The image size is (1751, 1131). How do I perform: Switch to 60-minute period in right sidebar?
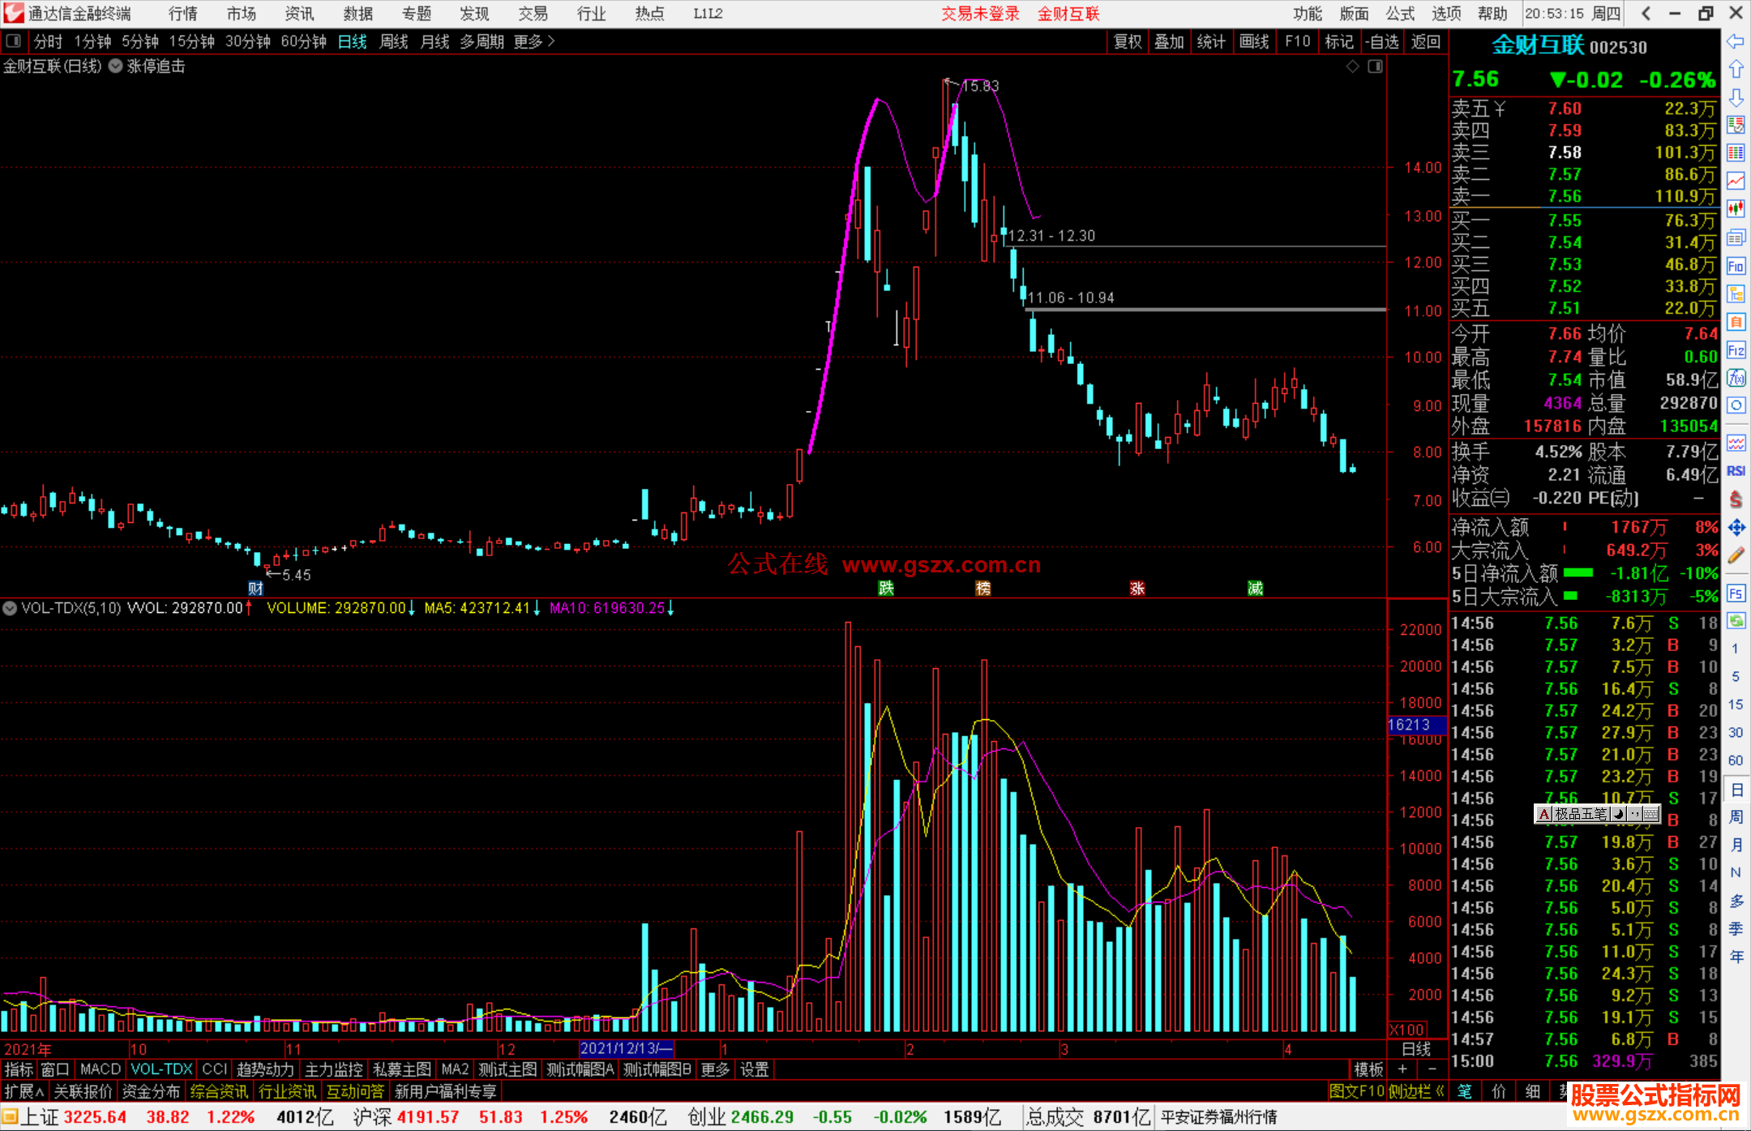click(x=1736, y=760)
